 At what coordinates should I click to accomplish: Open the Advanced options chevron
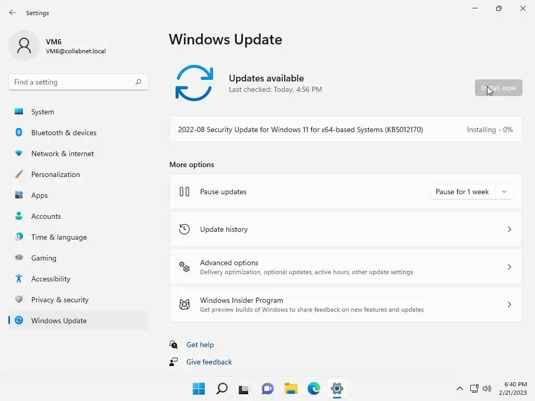click(x=509, y=267)
